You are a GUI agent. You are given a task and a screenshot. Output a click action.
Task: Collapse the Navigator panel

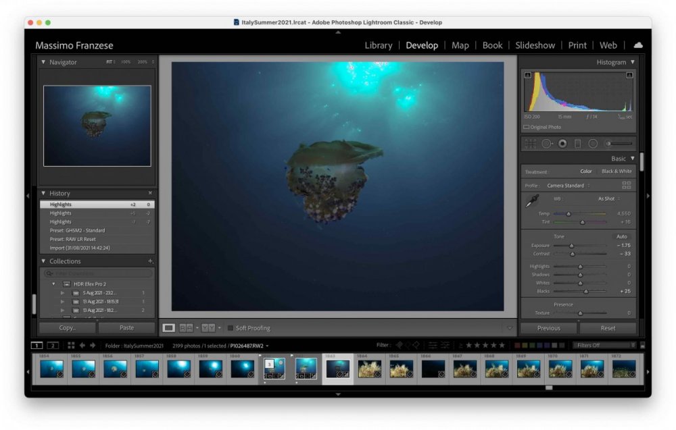pyautogui.click(x=43, y=62)
